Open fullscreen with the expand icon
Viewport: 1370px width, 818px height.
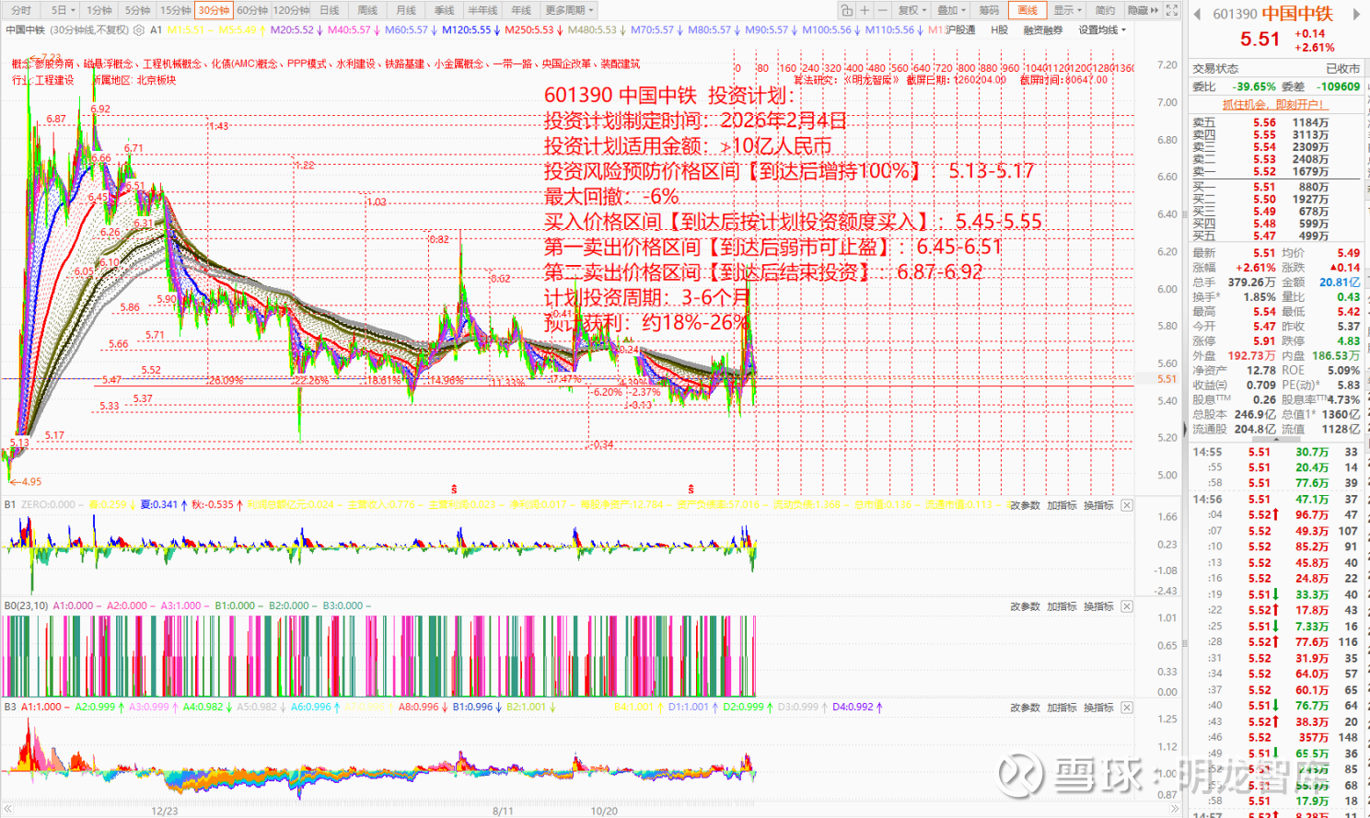tap(1172, 10)
